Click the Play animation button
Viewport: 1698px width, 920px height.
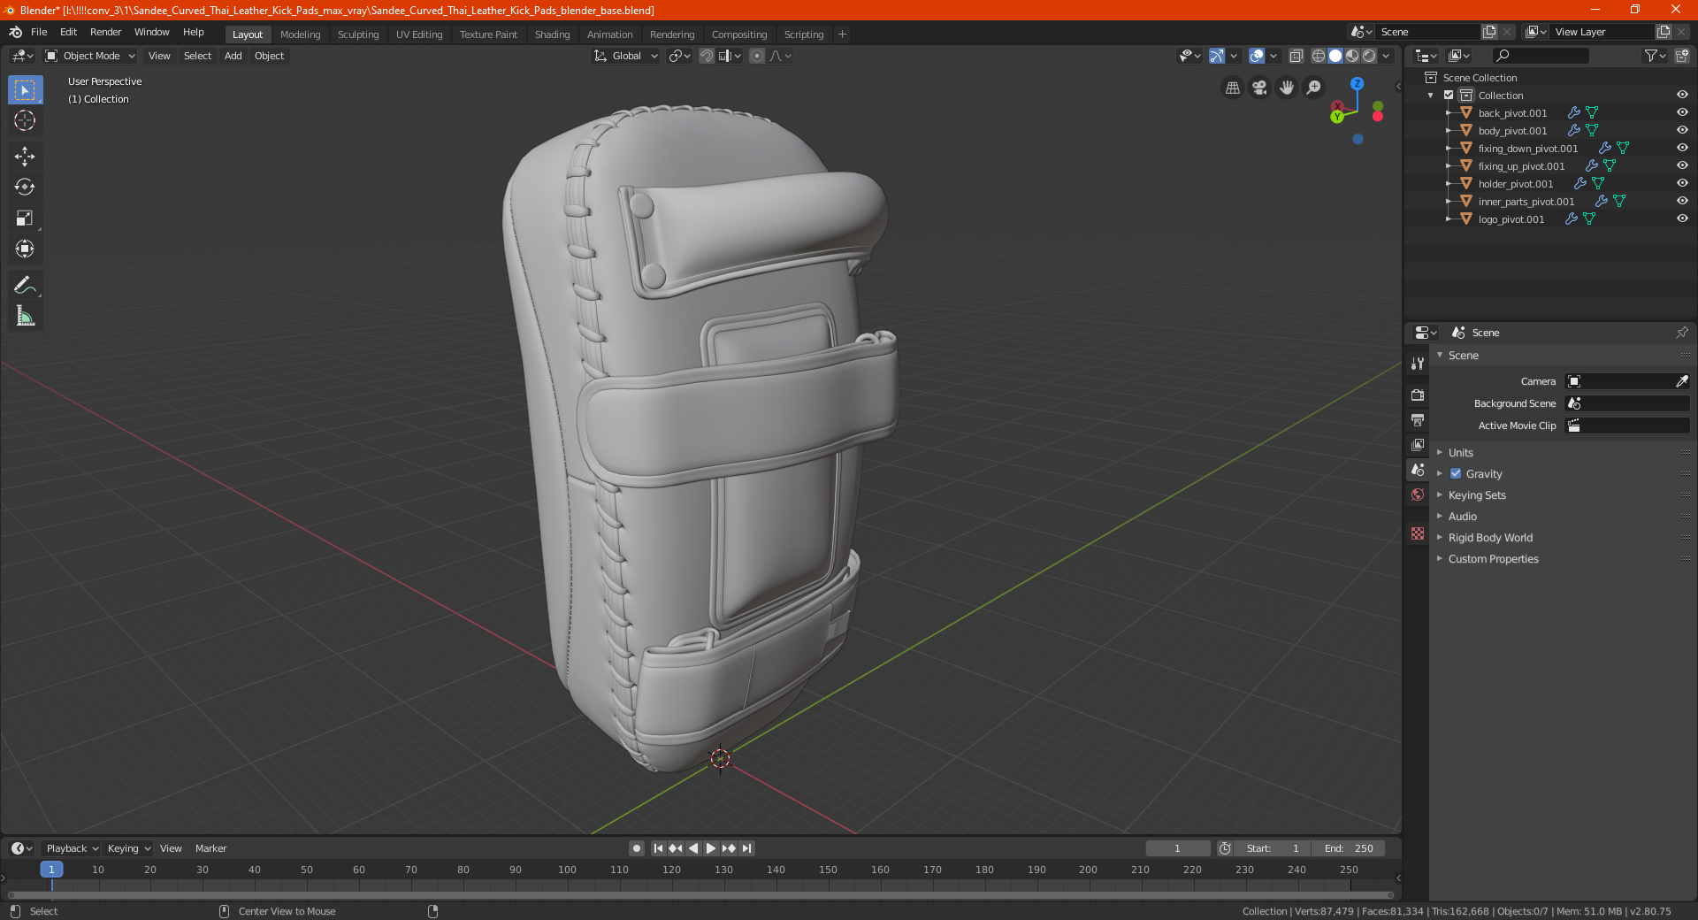pyautogui.click(x=710, y=848)
